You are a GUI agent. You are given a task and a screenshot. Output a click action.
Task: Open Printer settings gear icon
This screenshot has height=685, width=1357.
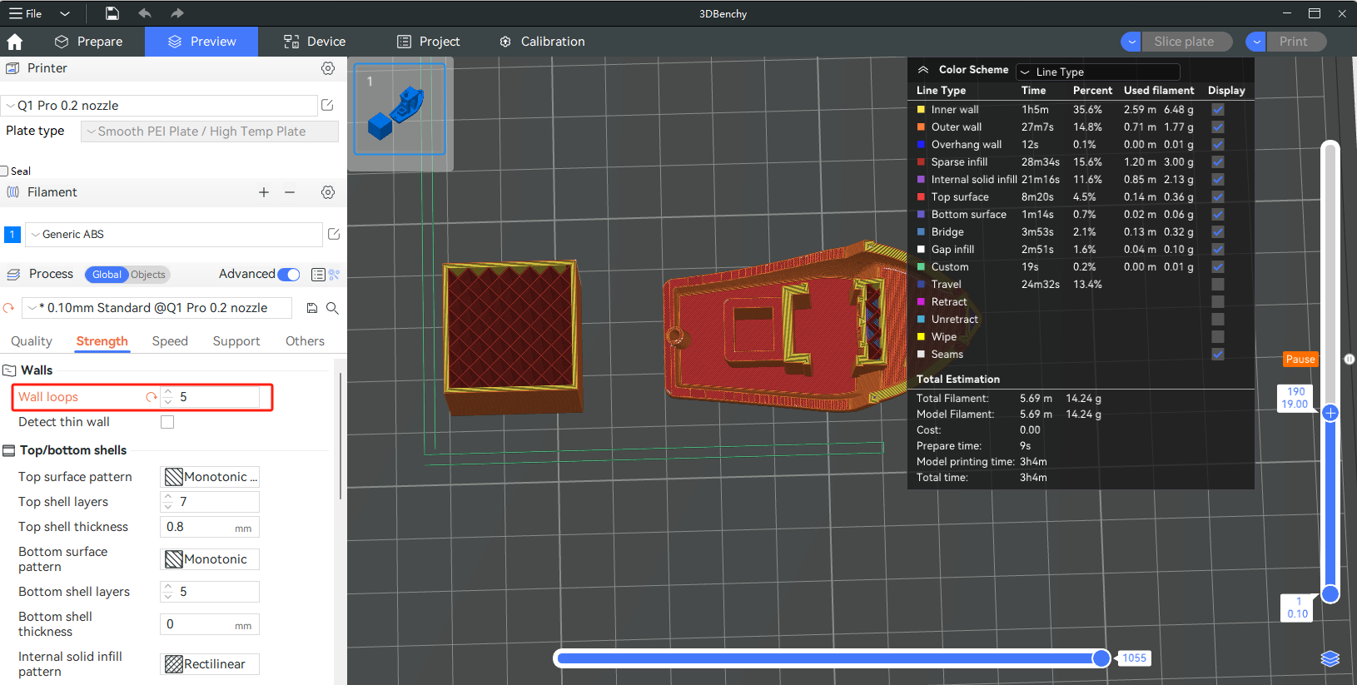click(328, 68)
